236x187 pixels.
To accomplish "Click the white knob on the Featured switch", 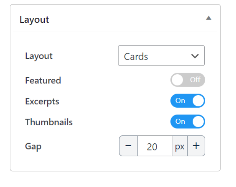I will [x=177, y=80].
